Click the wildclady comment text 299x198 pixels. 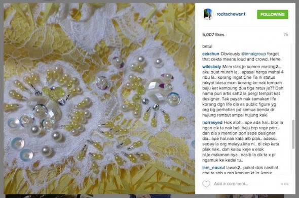tap(243, 91)
